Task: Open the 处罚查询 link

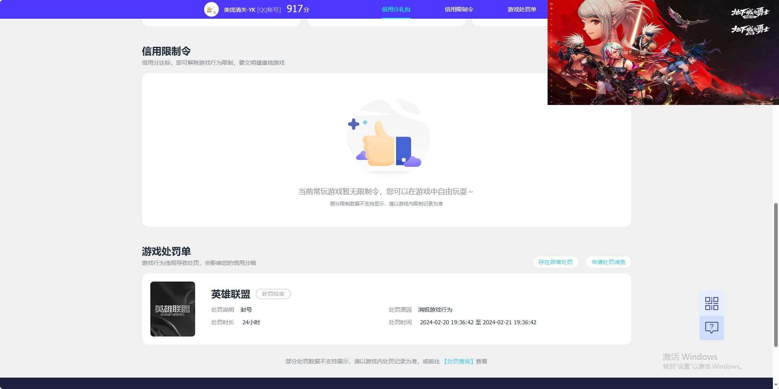Action: coord(458,361)
